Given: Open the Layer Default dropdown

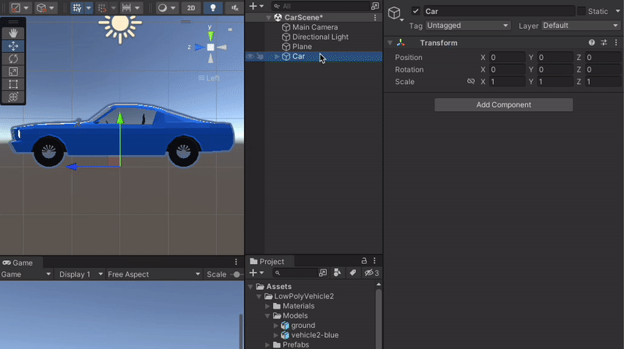Looking at the screenshot, I should [x=581, y=26].
